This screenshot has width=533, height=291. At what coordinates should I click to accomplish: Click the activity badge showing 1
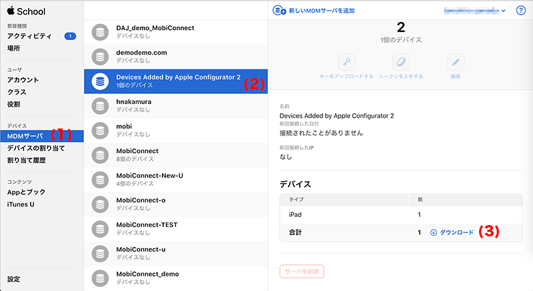(x=70, y=36)
